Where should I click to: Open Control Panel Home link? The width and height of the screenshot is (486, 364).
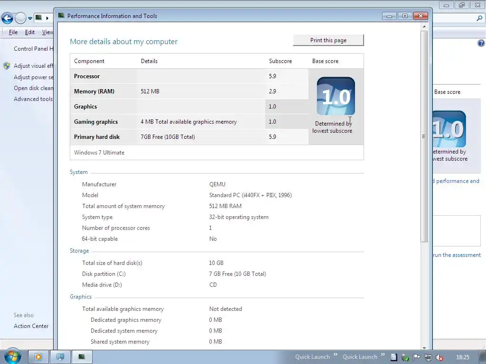(x=34, y=49)
